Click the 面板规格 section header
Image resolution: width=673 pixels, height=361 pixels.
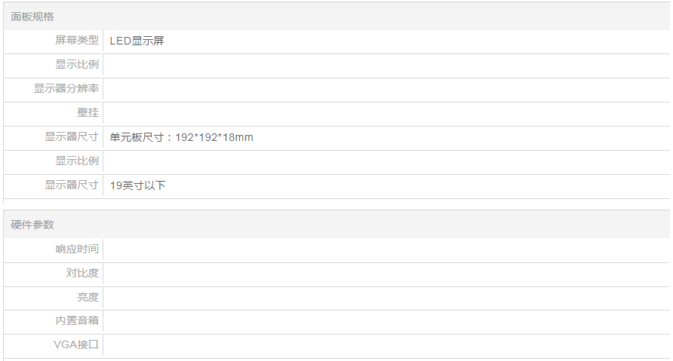coord(32,17)
